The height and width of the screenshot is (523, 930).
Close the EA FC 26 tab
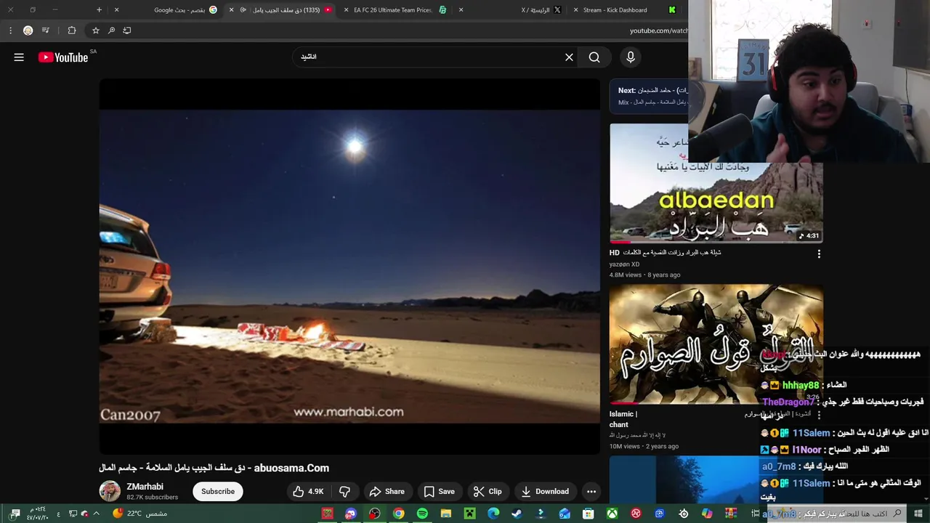[x=346, y=10]
